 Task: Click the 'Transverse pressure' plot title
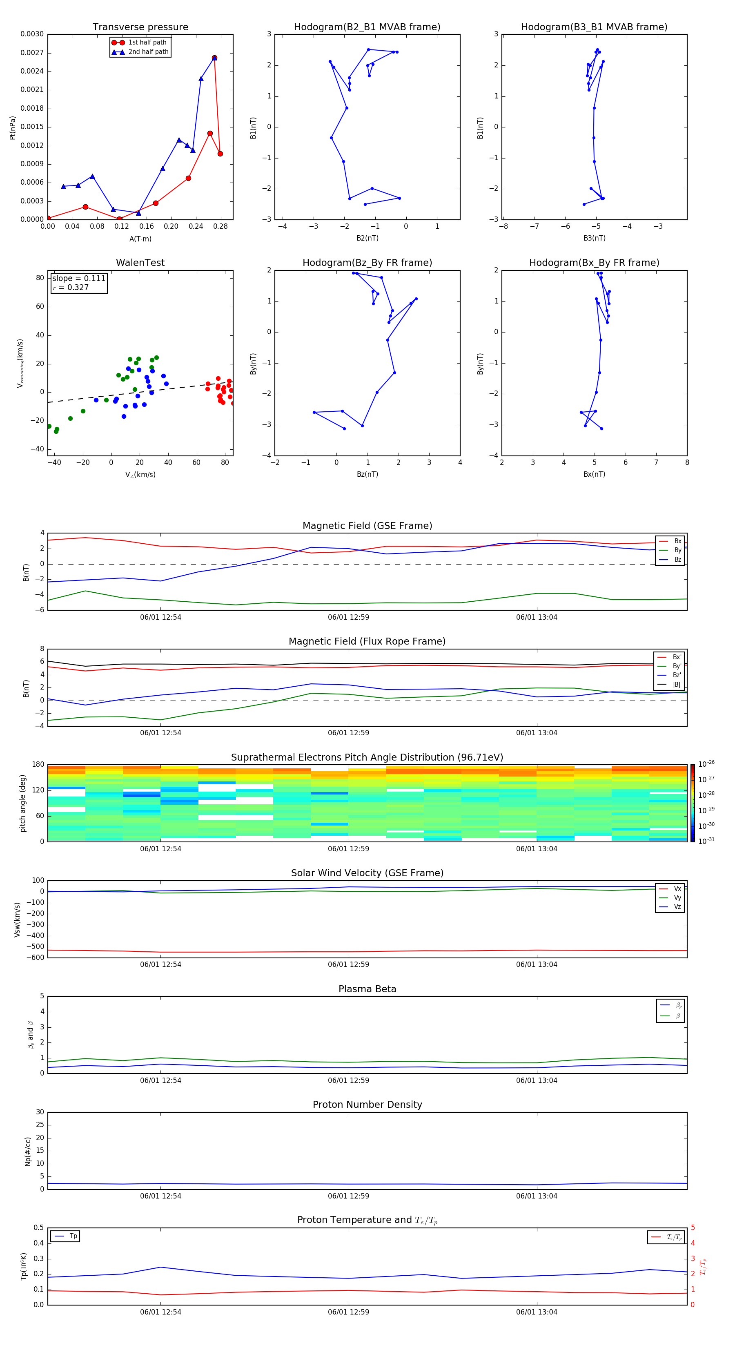[140, 27]
